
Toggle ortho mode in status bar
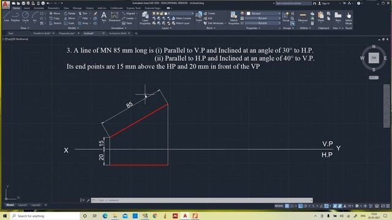301,206
